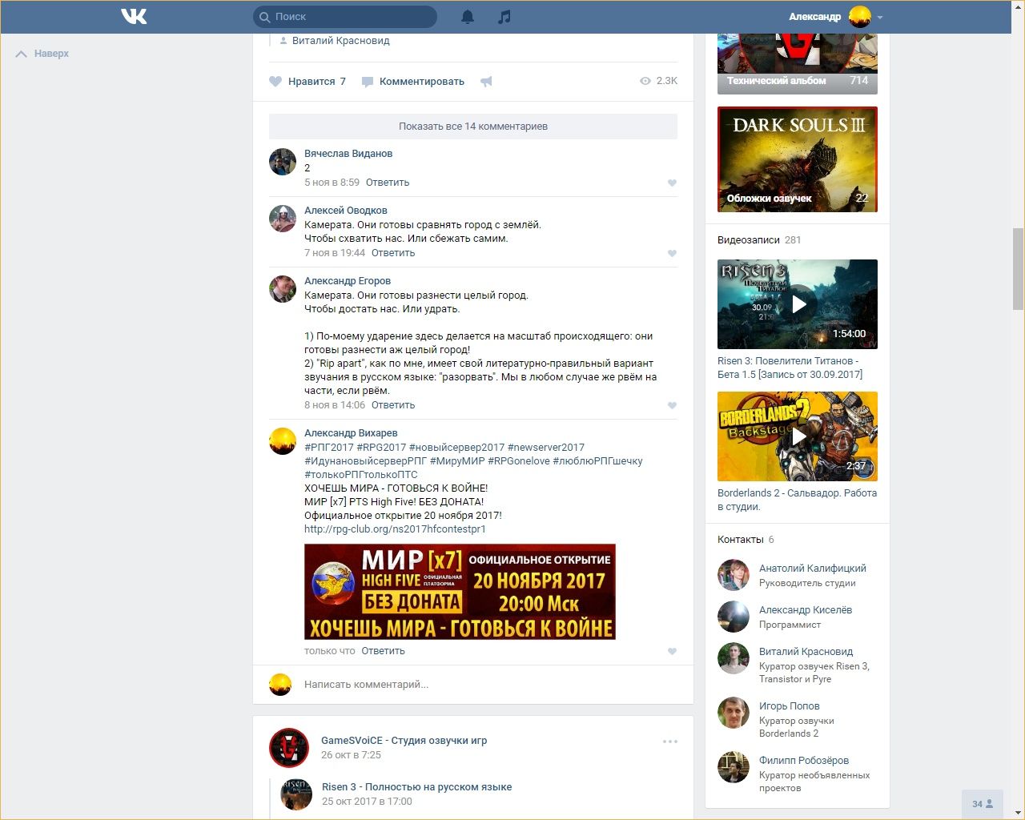Open the Видеозаписи section header

(x=749, y=239)
